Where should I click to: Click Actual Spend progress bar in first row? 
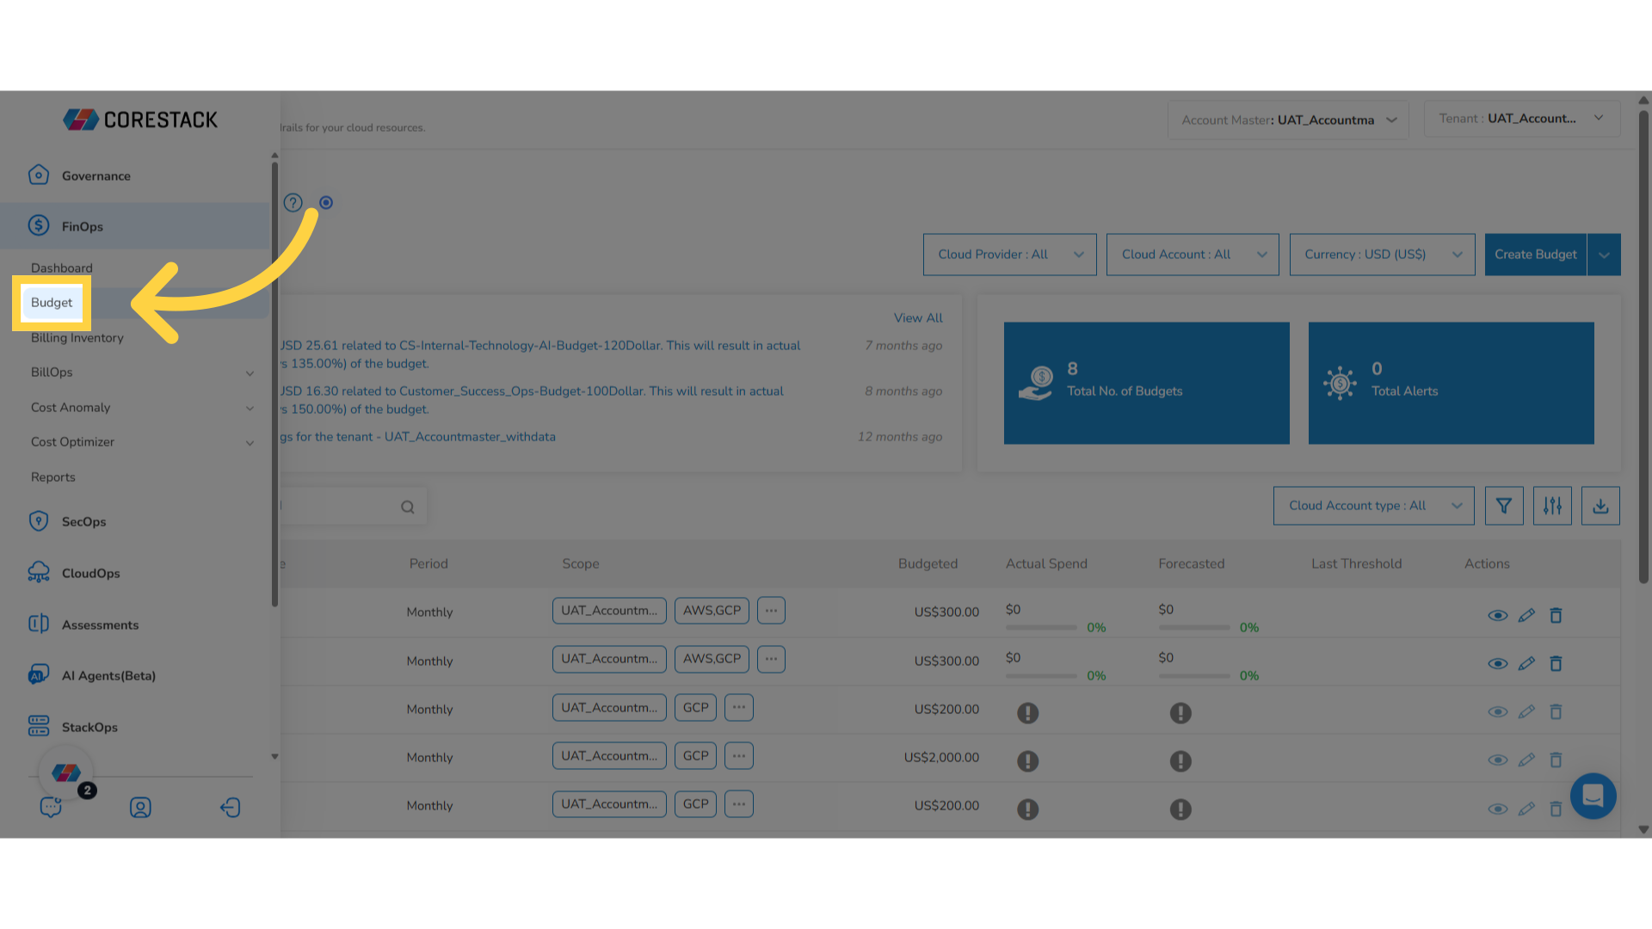pos(1041,628)
